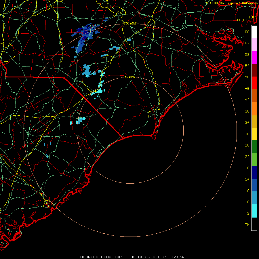Click the '62' legend value
This screenshot has height=259, width=259.
[x=247, y=43]
